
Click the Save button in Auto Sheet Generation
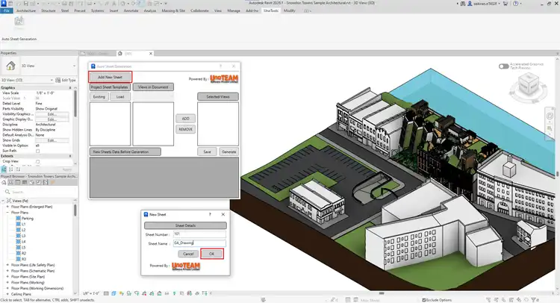pyautogui.click(x=207, y=151)
